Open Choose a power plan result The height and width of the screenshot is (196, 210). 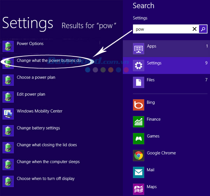(36, 77)
